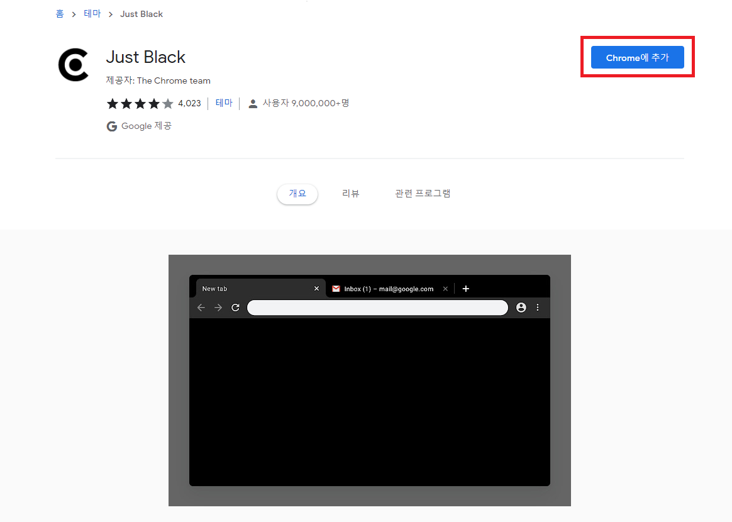This screenshot has height=522, width=732.
Task: Click the Gmail envelope icon in preview
Action: [x=336, y=289]
